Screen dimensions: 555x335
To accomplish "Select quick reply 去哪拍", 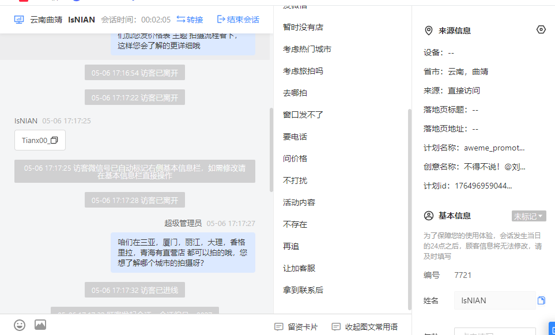I will click(x=295, y=93).
